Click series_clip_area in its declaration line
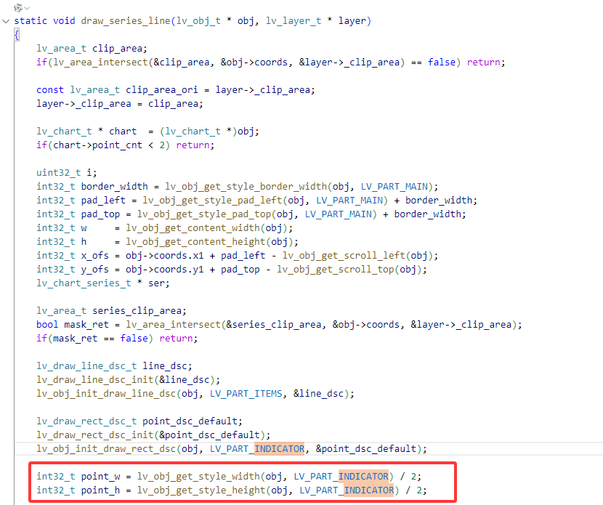 point(137,311)
